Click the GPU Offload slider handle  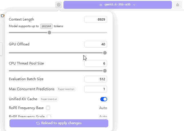(x=105, y=53)
